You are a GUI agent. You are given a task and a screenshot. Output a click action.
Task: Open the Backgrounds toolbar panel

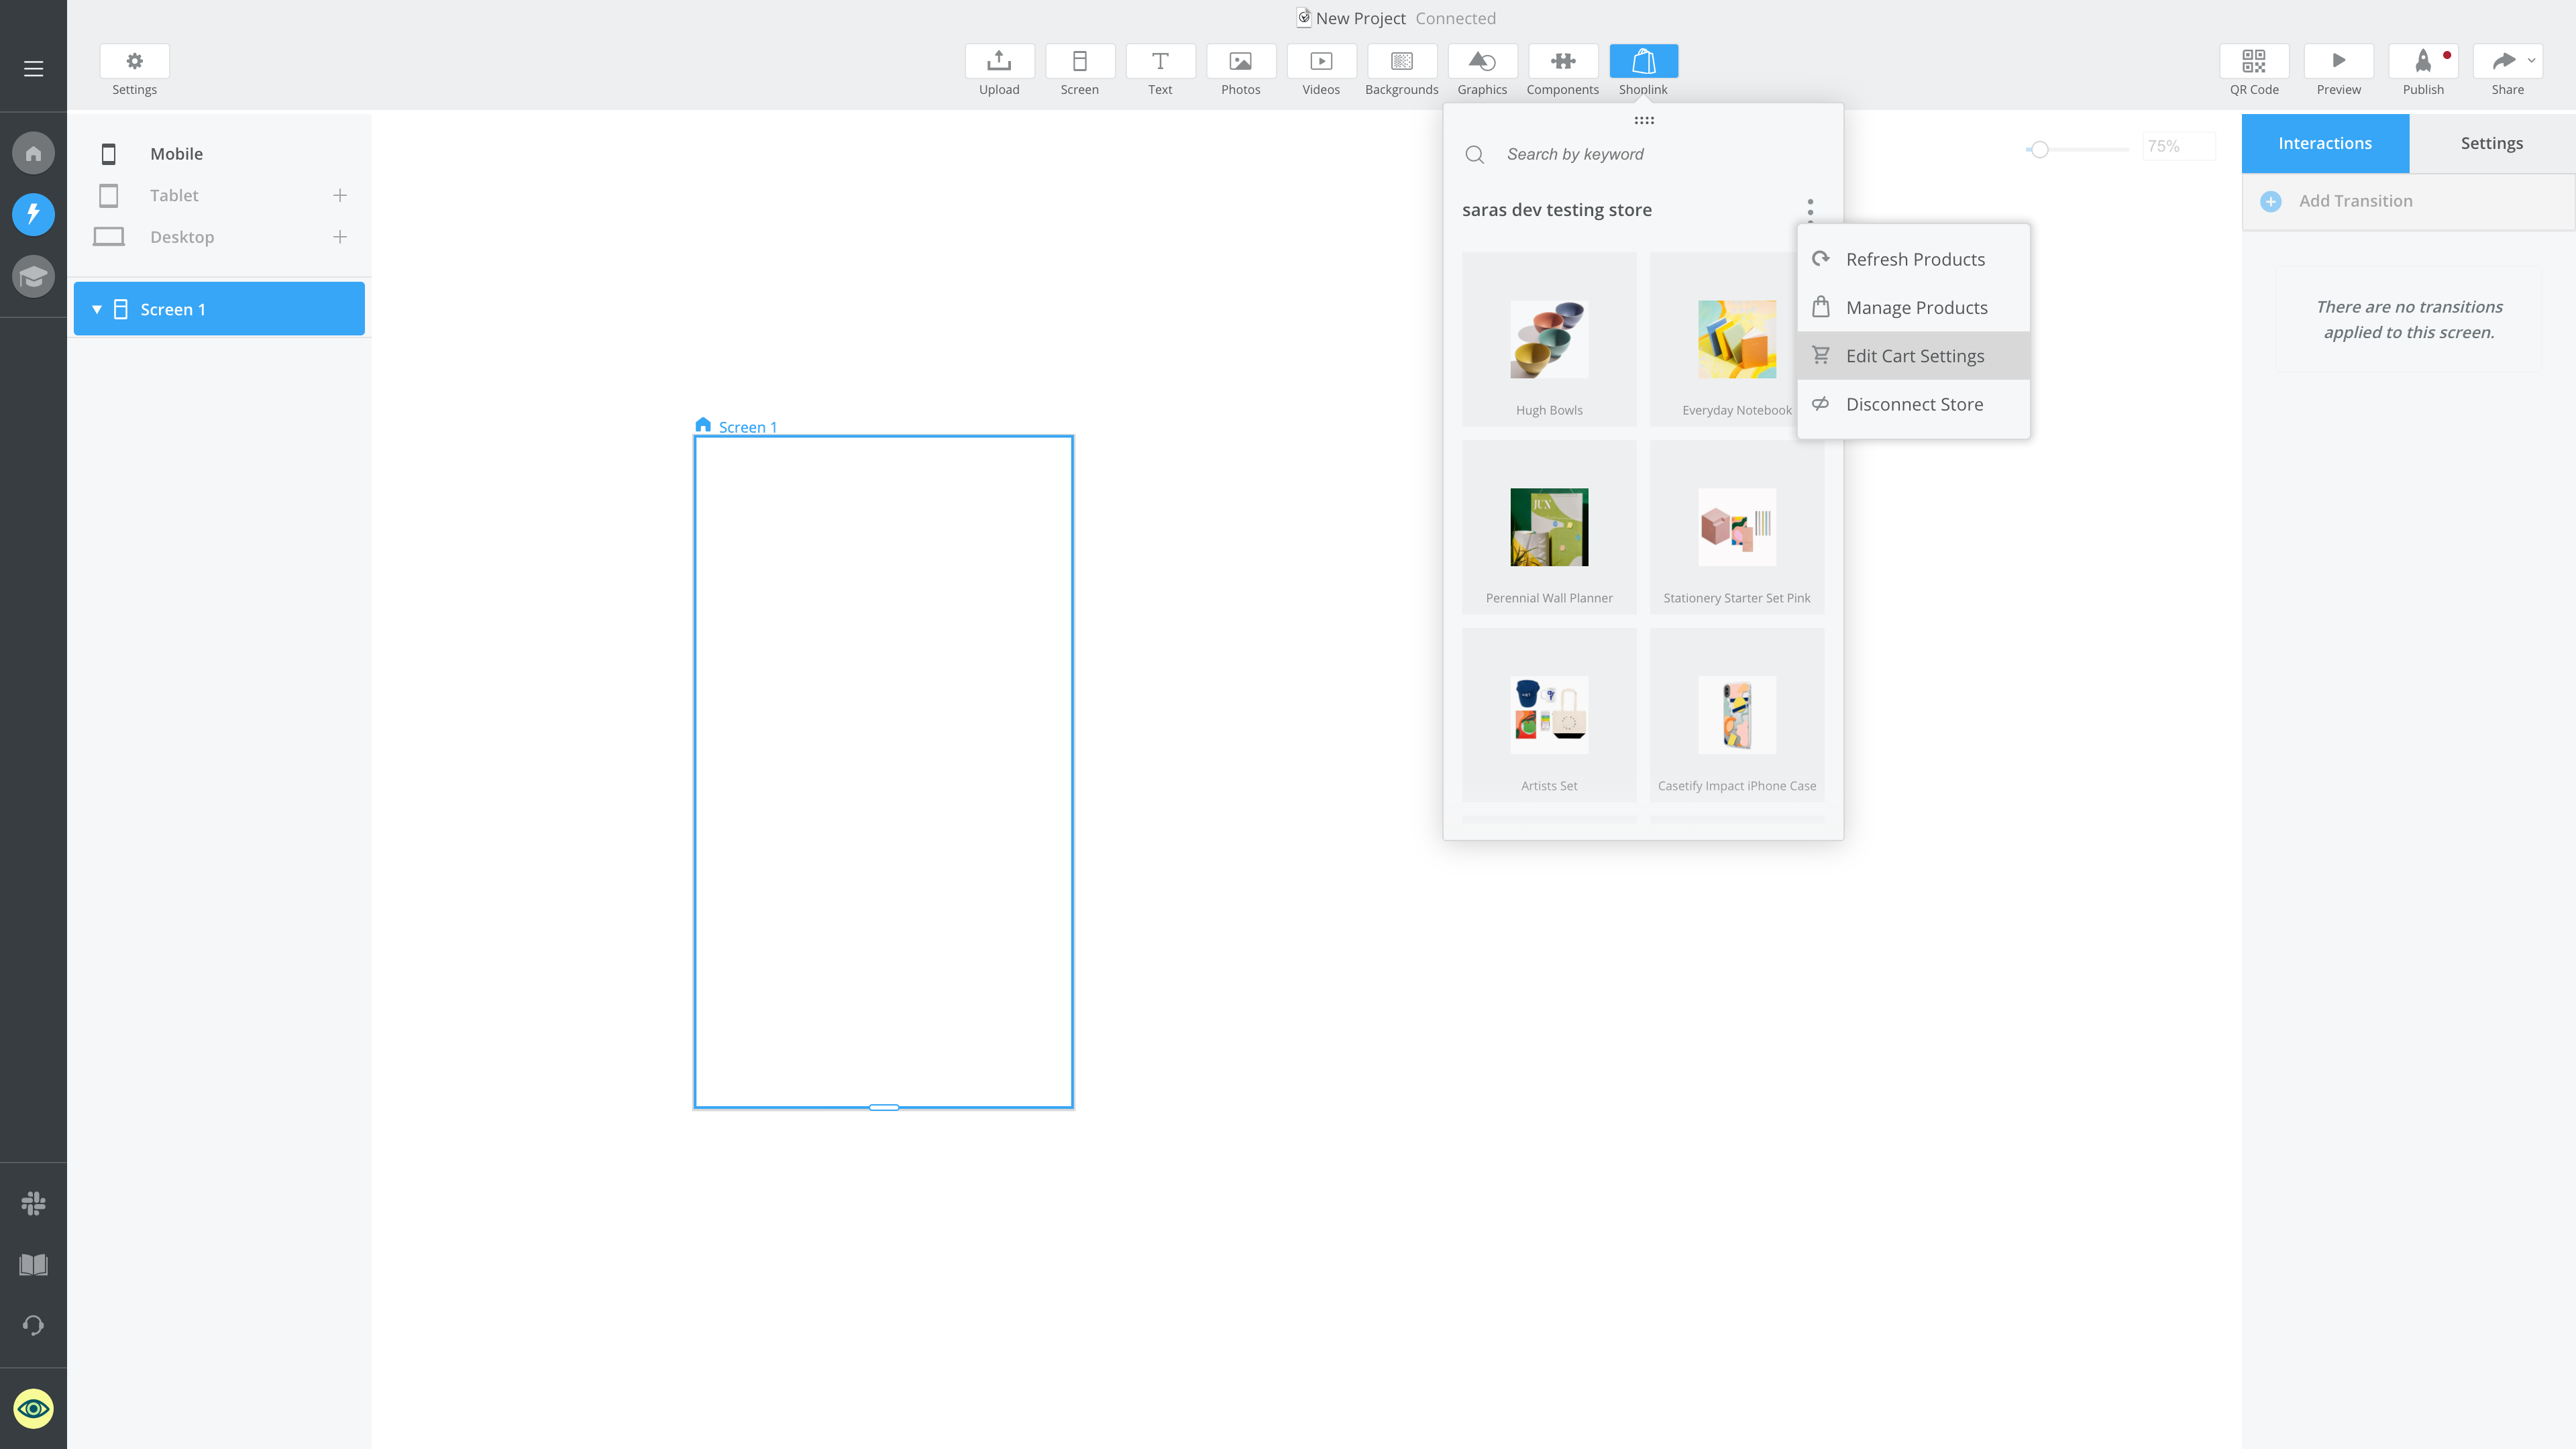pos(1401,61)
